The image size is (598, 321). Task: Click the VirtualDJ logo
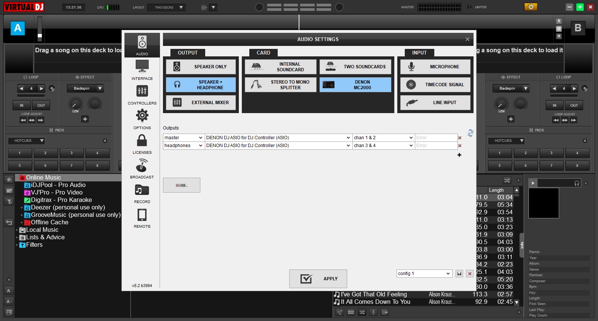24,7
